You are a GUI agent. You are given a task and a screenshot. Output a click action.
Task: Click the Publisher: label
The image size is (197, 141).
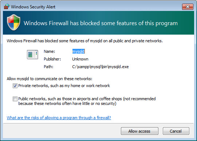[52, 59]
